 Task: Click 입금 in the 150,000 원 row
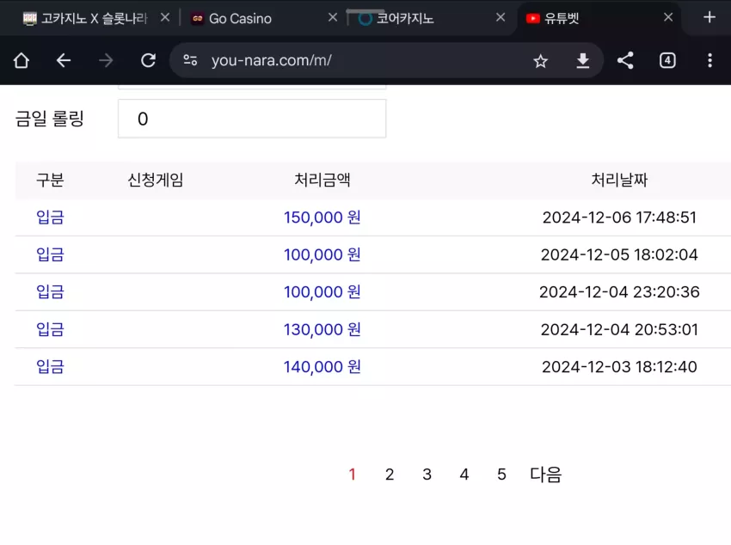50,217
